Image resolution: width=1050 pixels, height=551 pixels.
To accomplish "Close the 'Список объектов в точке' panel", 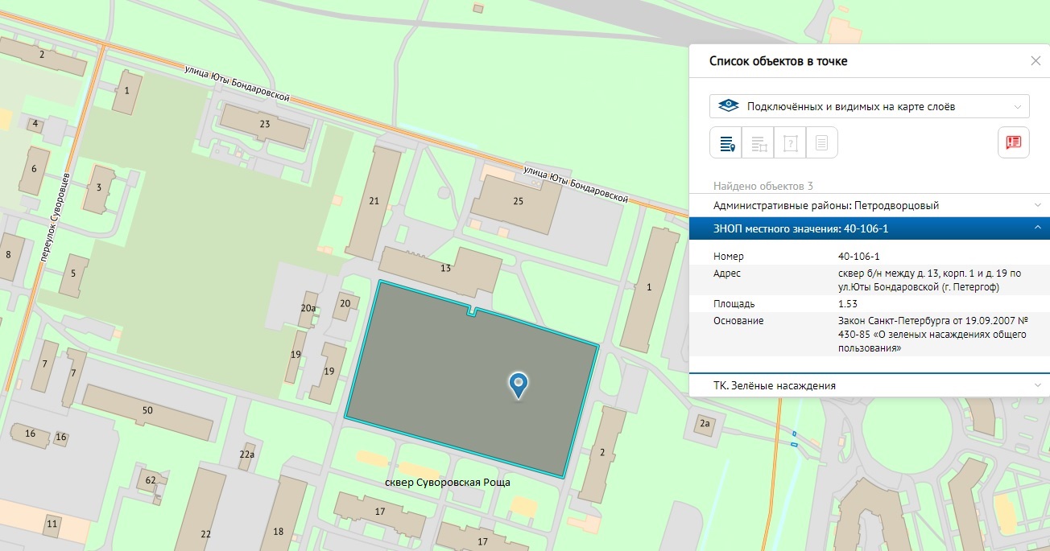I will [x=1036, y=61].
